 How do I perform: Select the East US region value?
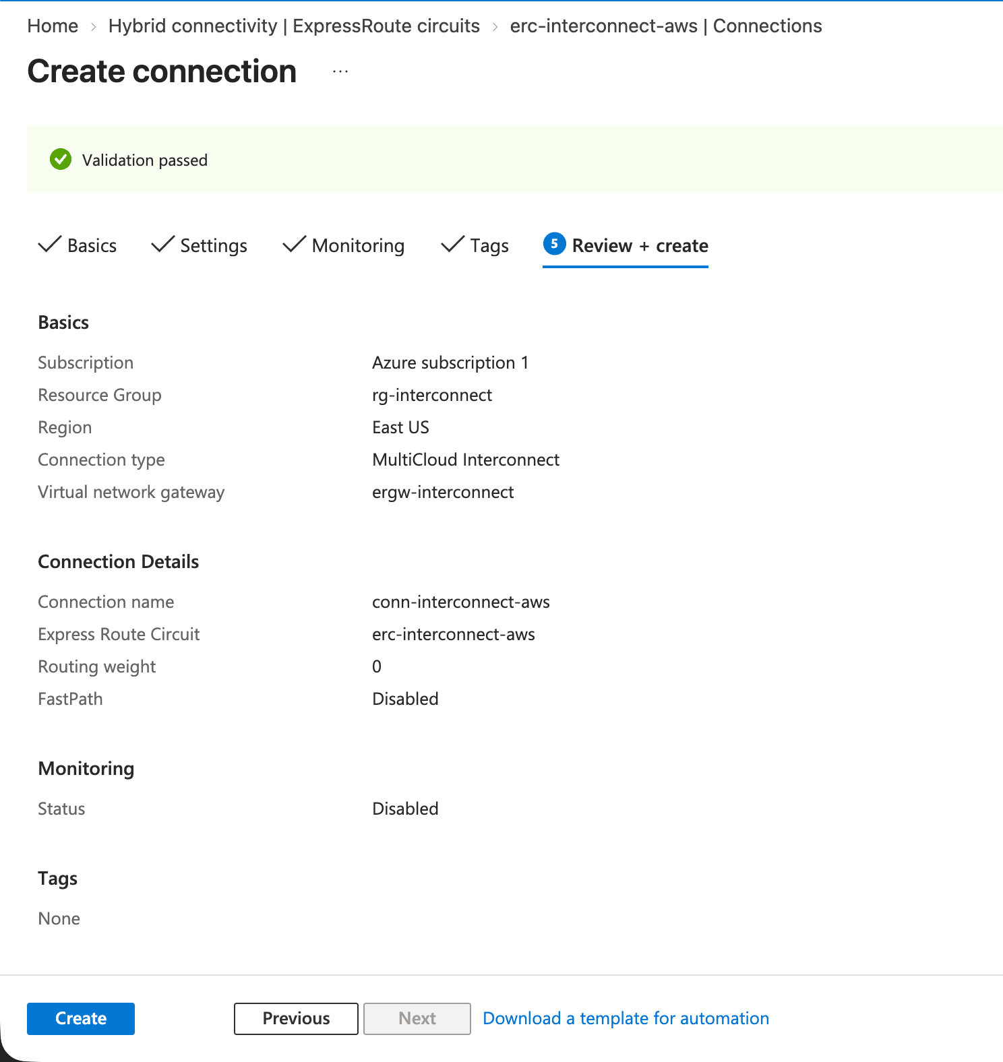tap(400, 427)
